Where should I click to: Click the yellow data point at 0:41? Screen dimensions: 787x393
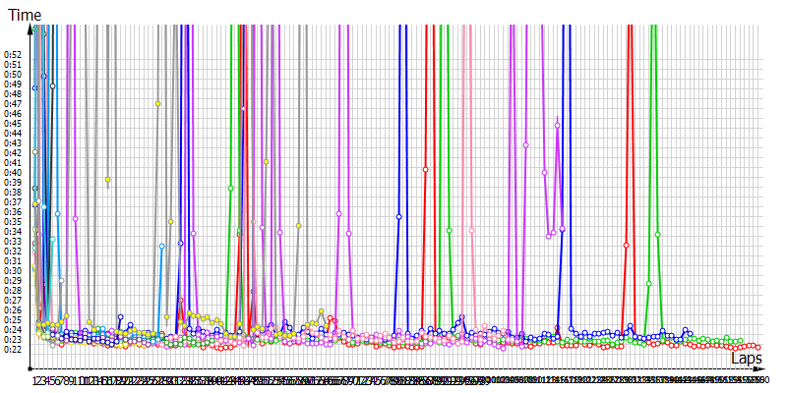[266, 162]
